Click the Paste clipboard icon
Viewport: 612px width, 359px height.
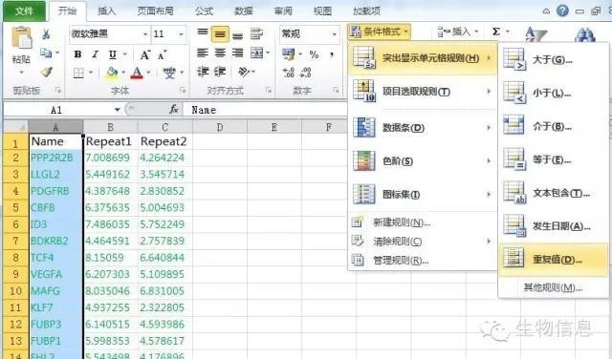coord(21,38)
